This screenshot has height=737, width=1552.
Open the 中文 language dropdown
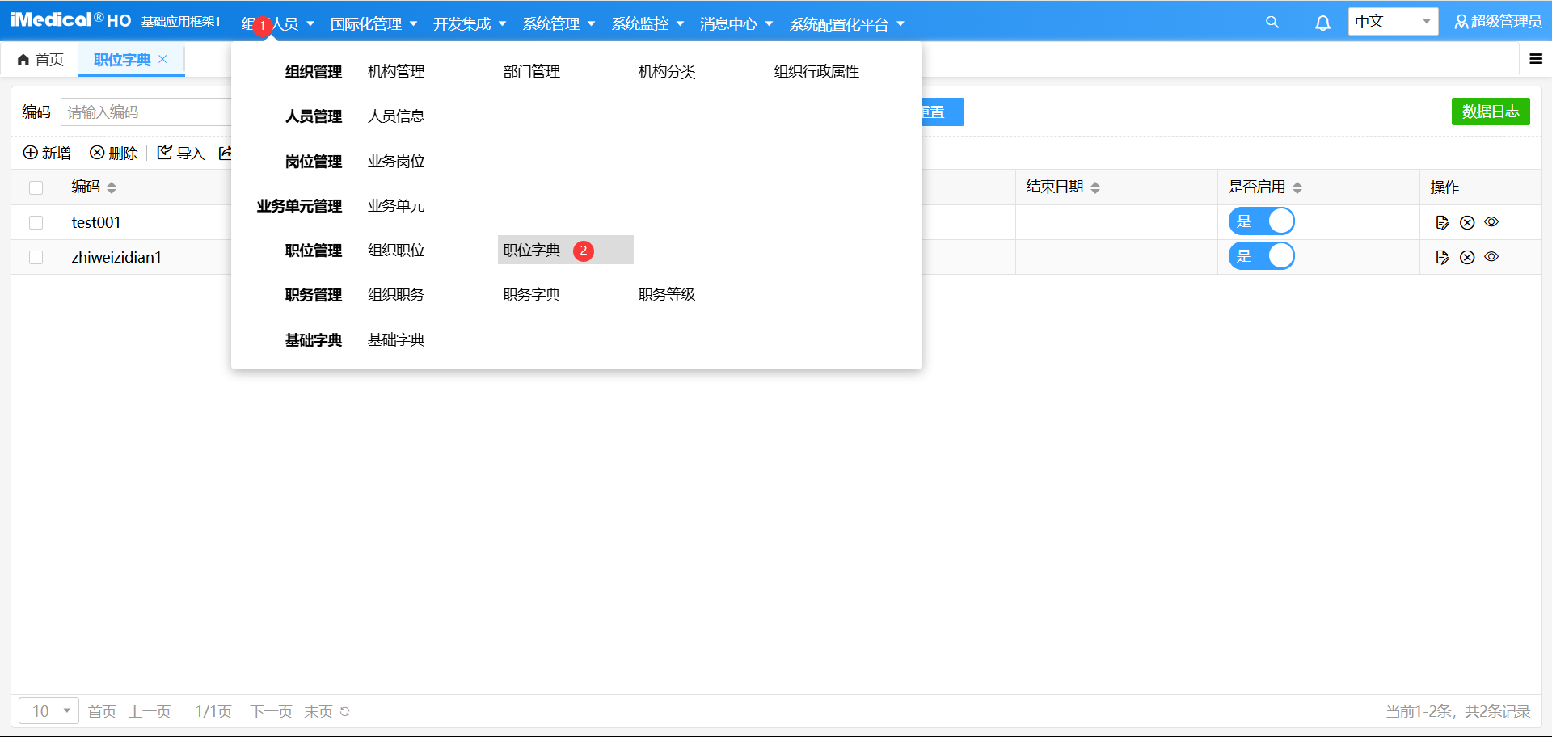coord(1392,21)
